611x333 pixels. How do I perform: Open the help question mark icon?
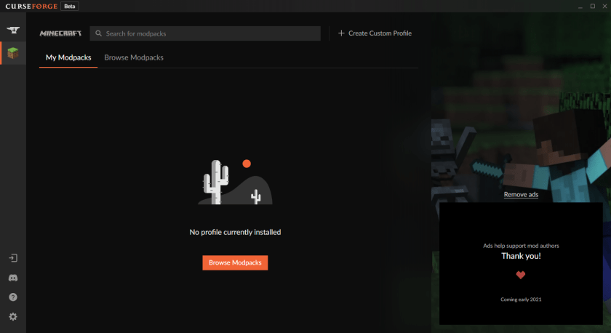pos(12,297)
